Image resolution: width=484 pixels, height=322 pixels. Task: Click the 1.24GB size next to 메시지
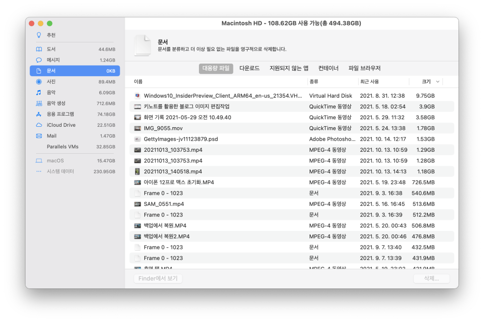point(107,60)
